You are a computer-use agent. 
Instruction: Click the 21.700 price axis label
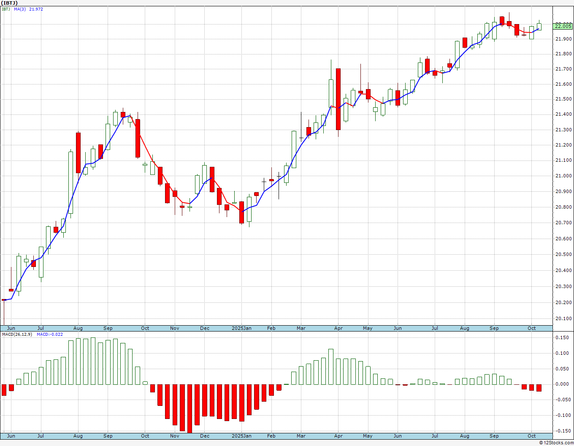tap(564, 69)
